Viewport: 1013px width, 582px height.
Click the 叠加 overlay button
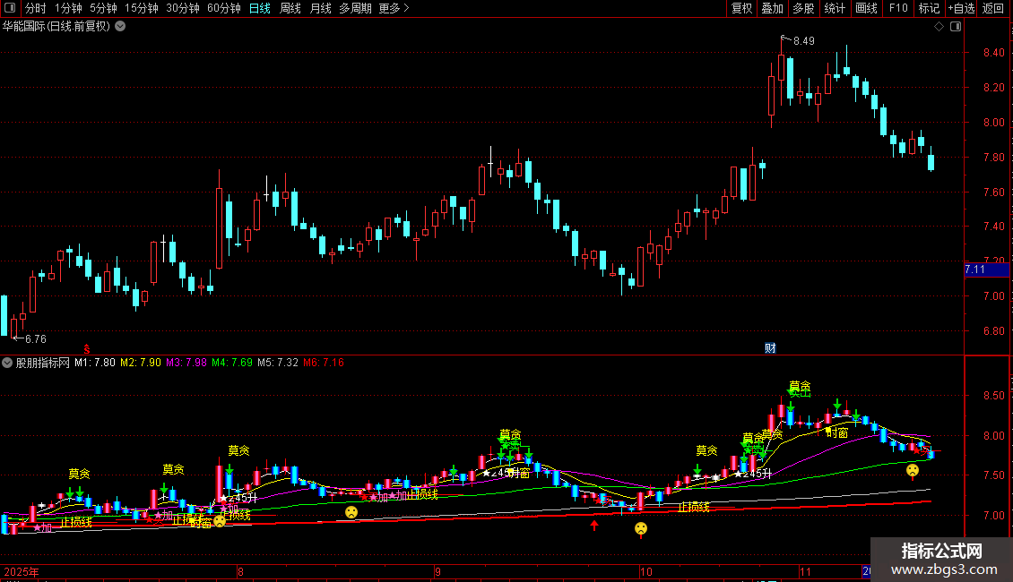(x=773, y=8)
